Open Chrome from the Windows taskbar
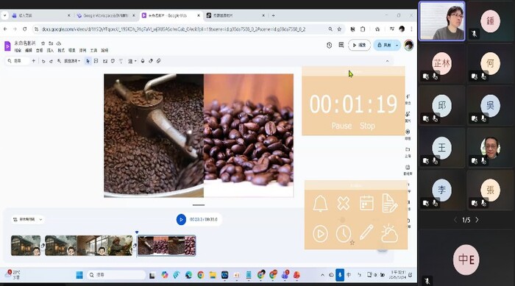The height and width of the screenshot is (286, 515). tap(201, 275)
